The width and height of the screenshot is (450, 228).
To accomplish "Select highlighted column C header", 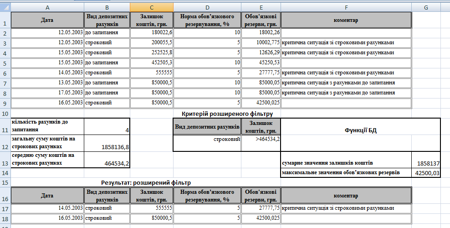I will tap(152, 7).
